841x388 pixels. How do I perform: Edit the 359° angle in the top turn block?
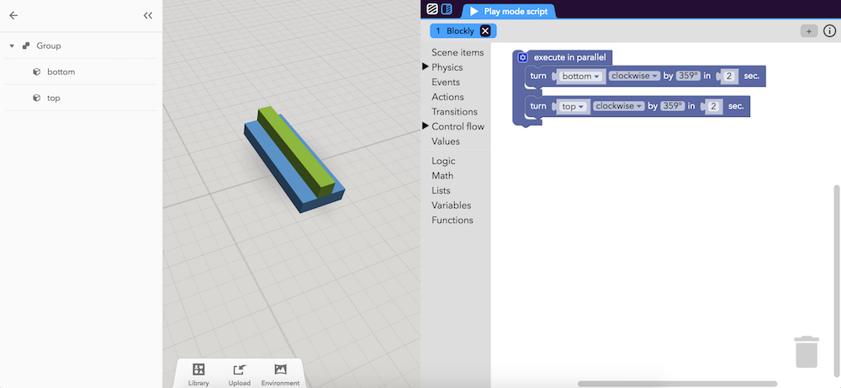point(673,106)
